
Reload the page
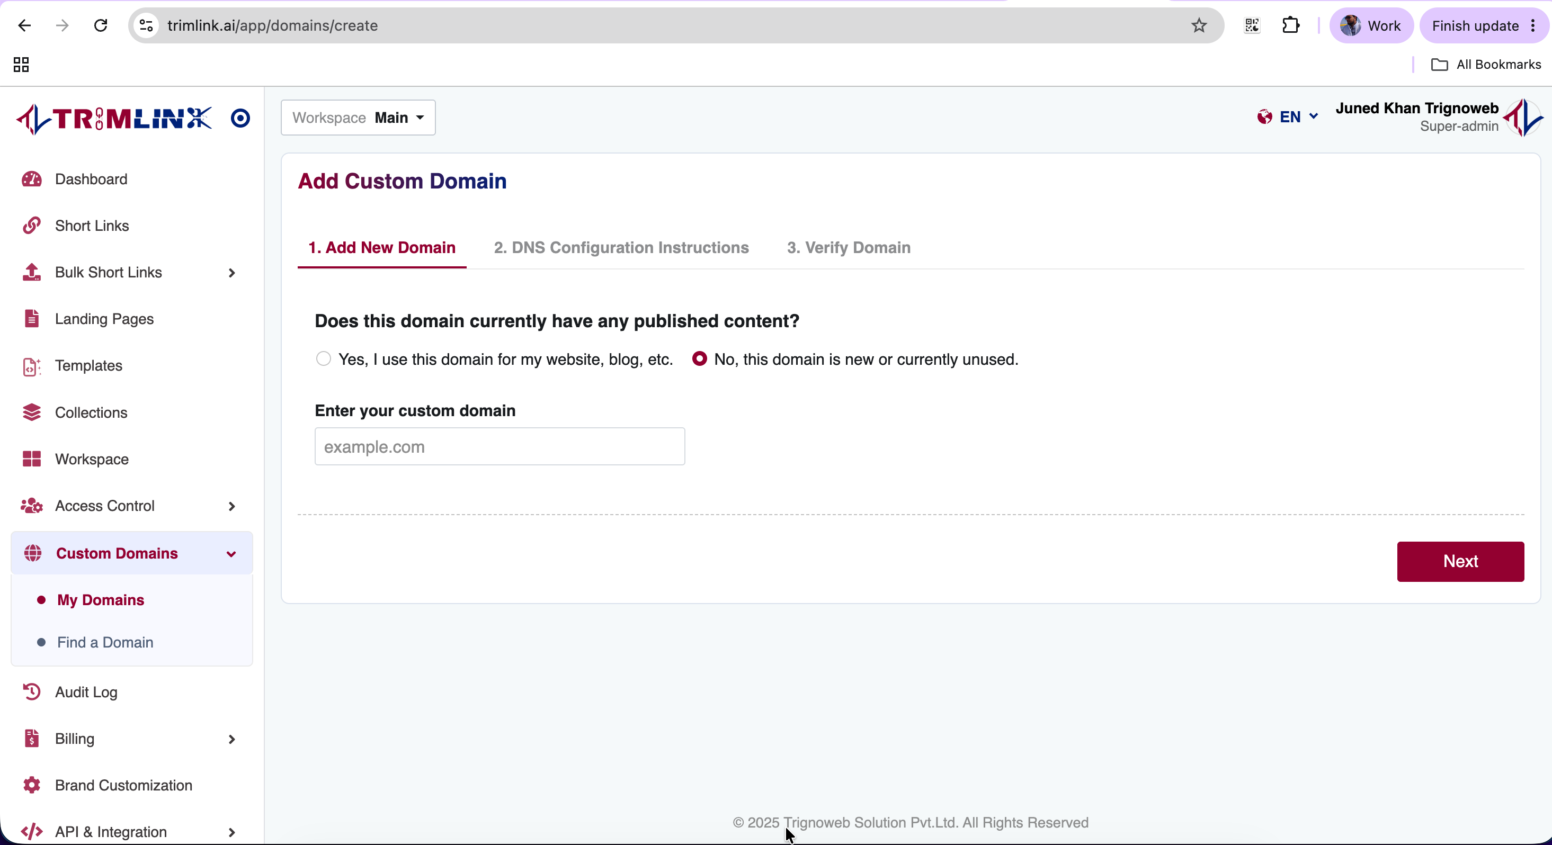click(101, 25)
